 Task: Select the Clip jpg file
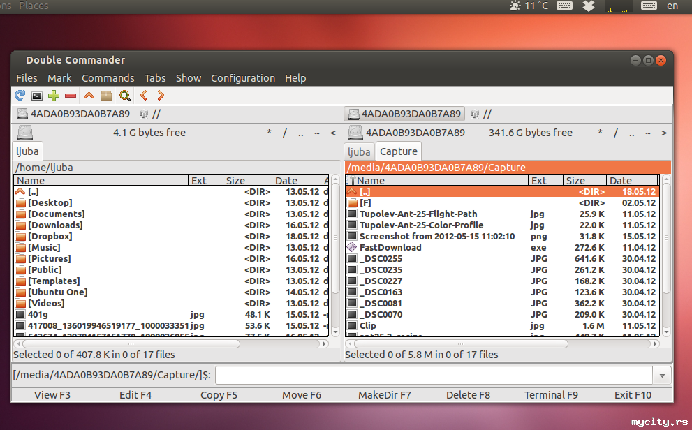pos(367,325)
